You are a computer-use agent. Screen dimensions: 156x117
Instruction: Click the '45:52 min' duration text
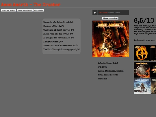point(103,79)
